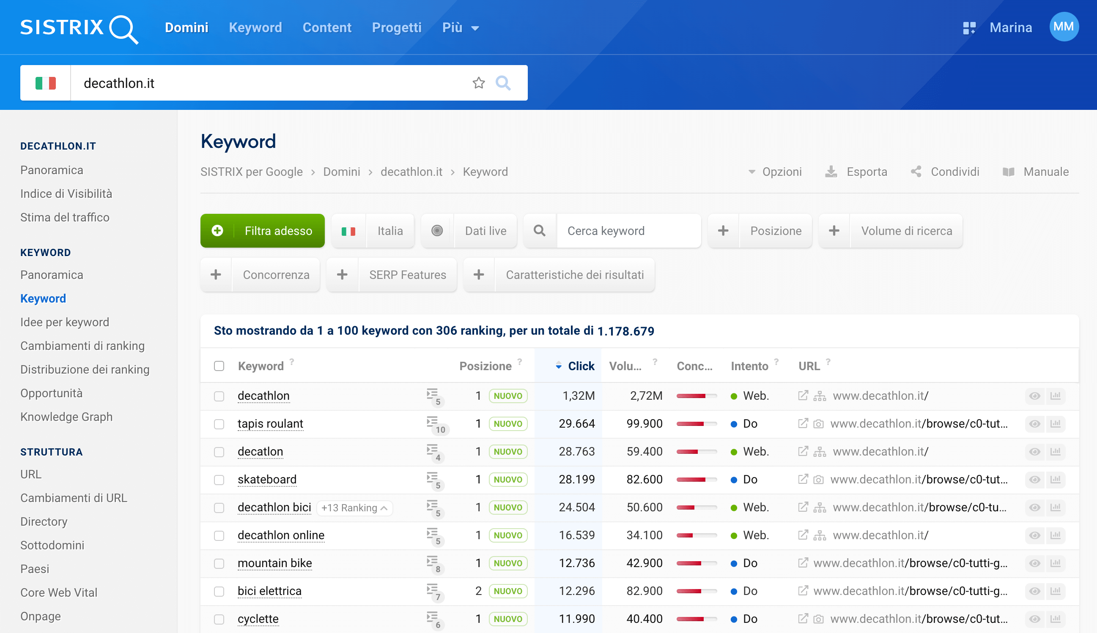The image size is (1097, 633).
Task: Toggle eye icon for cyclette row
Action: [1035, 619]
